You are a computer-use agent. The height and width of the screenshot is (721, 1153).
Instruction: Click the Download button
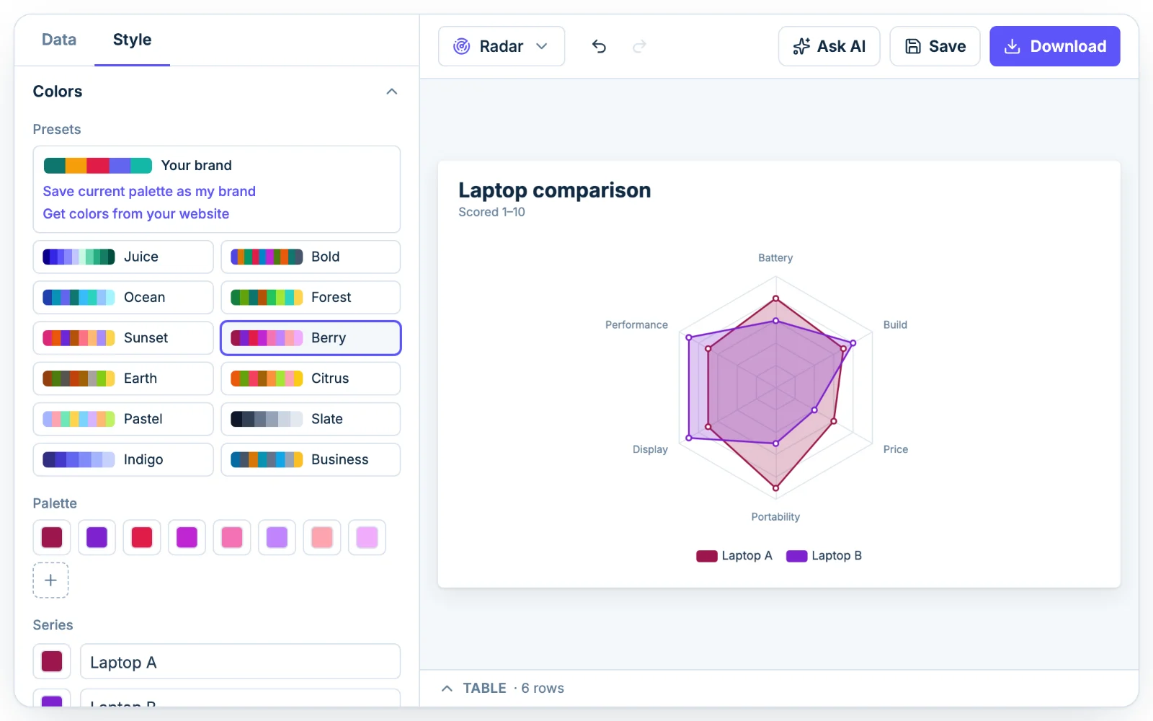pos(1054,46)
